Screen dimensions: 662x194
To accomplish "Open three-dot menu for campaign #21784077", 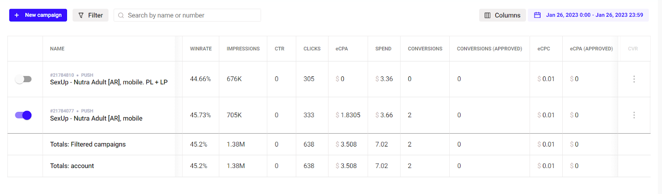I will coord(634,115).
